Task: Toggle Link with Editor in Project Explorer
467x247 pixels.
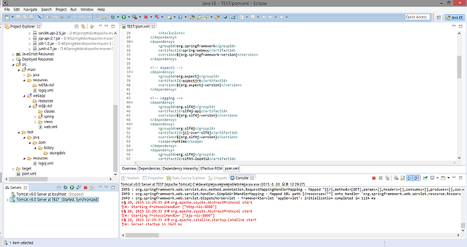Action: pyautogui.click(x=83, y=27)
